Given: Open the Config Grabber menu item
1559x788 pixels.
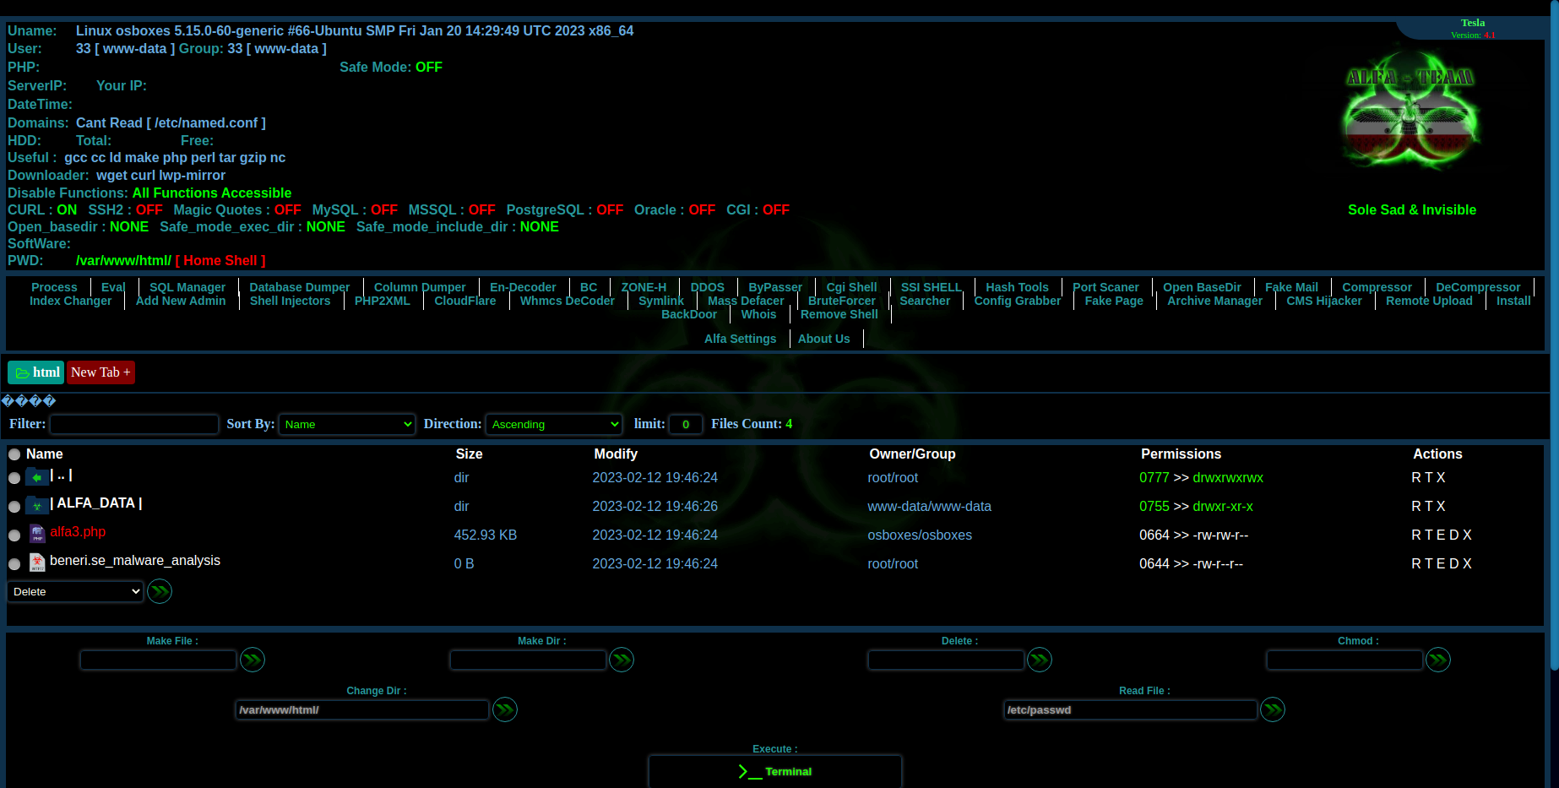Looking at the screenshot, I should (1018, 301).
